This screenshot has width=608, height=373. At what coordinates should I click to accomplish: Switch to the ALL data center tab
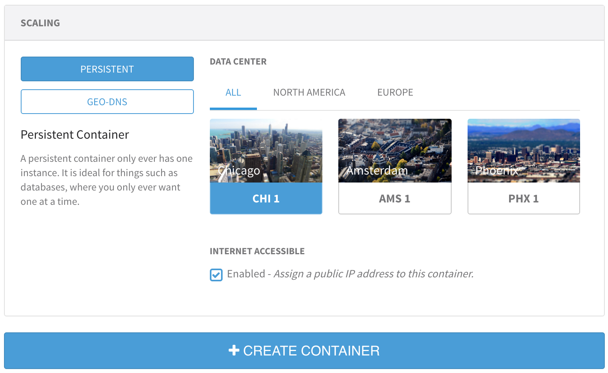(233, 92)
